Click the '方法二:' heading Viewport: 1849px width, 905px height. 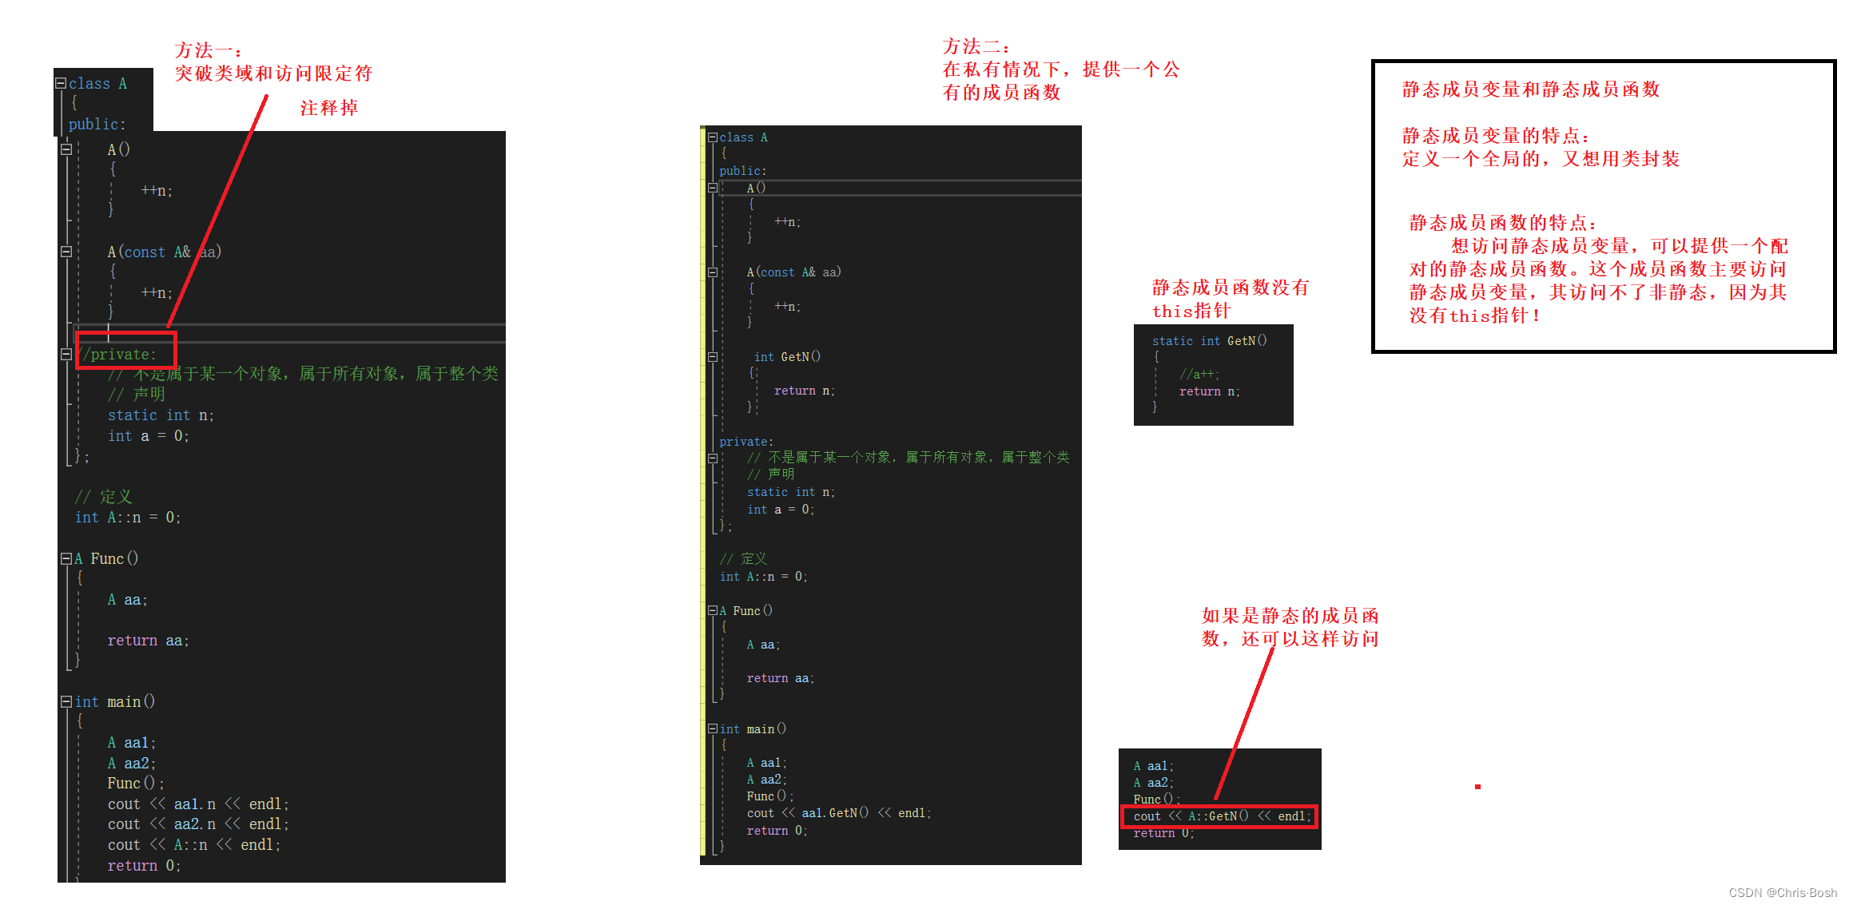(x=976, y=46)
